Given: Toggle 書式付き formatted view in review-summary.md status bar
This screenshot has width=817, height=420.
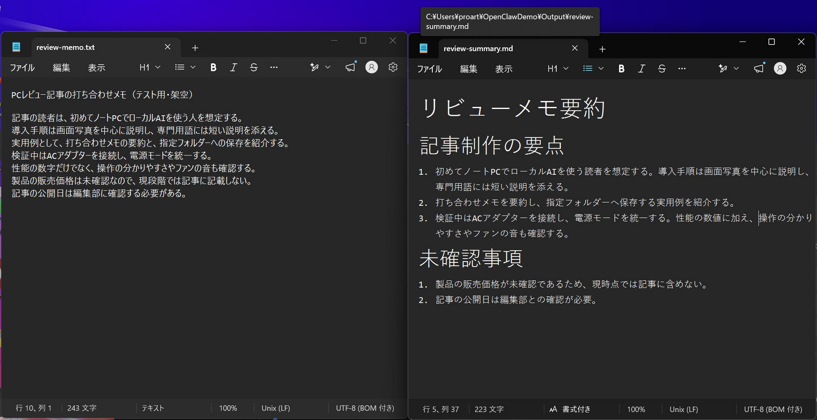Looking at the screenshot, I should pyautogui.click(x=570, y=409).
